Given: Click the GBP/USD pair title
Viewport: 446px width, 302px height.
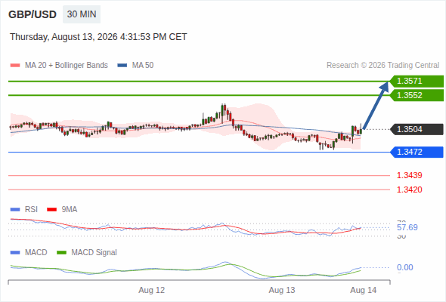Looking at the screenshot, I should 33,14.
